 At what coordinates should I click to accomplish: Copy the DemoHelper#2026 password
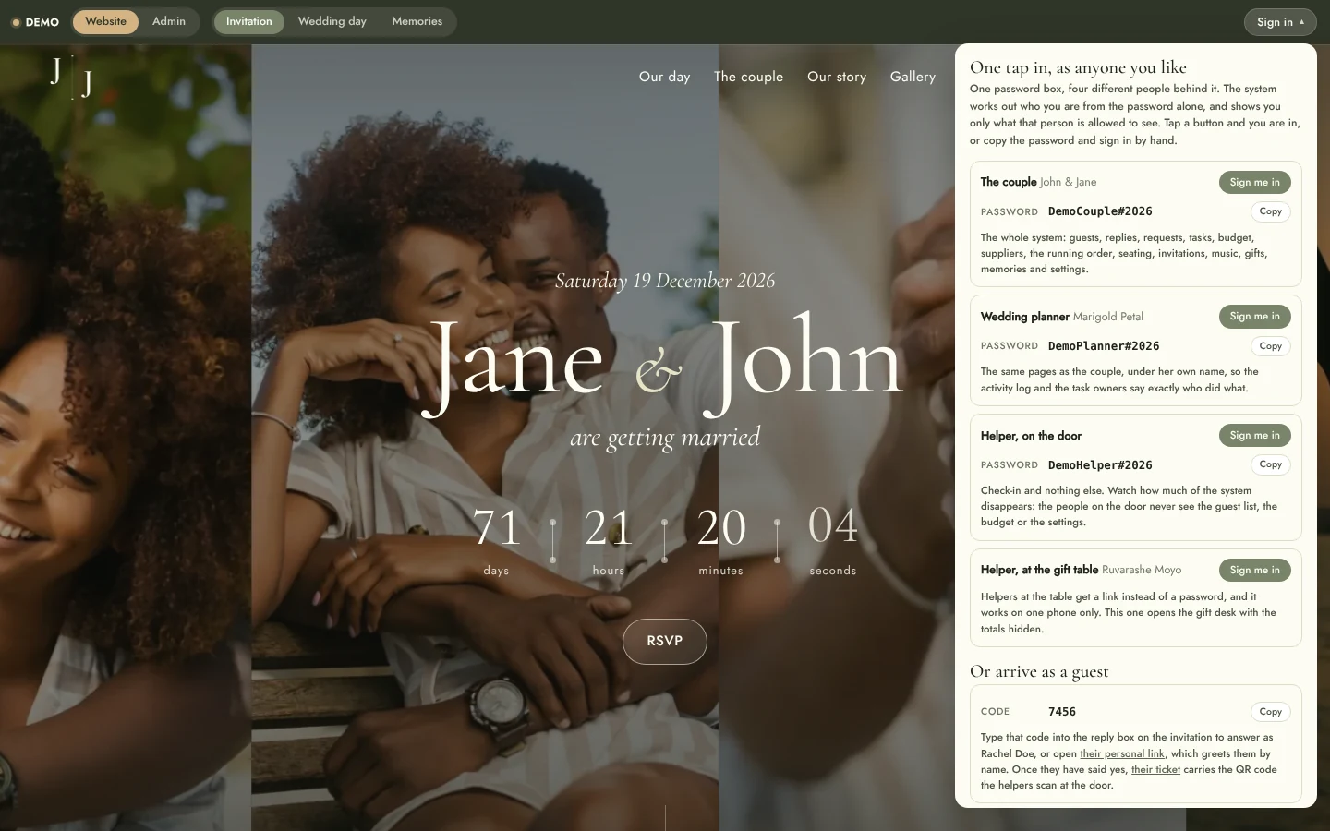(x=1271, y=464)
